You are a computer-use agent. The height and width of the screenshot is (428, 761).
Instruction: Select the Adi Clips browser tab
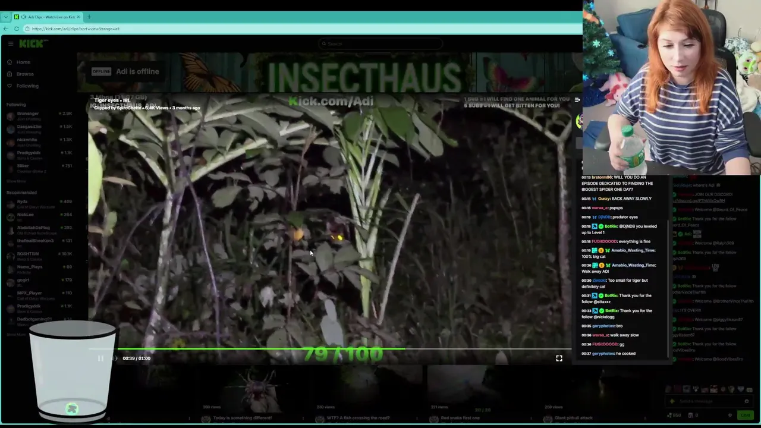click(48, 17)
